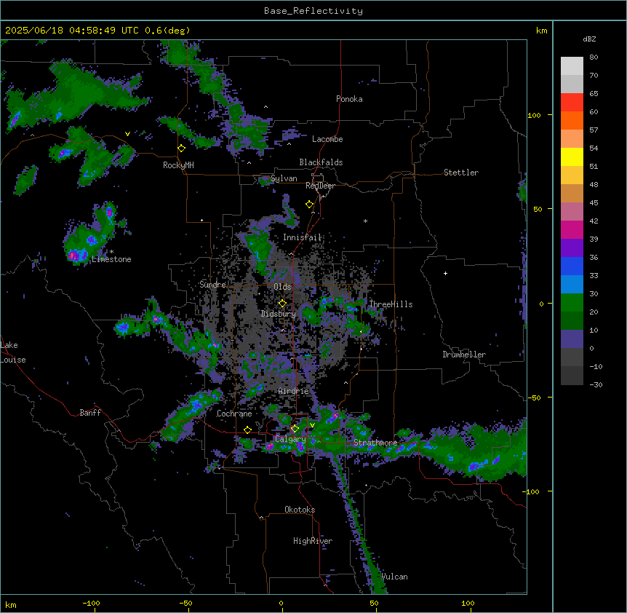The image size is (627, 613).
Task: Click the Calgary label
Action: click(290, 439)
